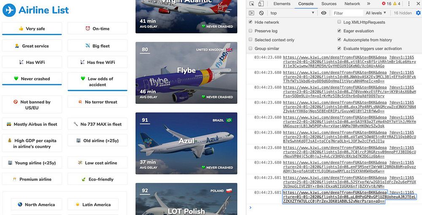Toggle No 737 MAX in fleet filter
This screenshot has width=422, height=215.
click(x=97, y=124)
